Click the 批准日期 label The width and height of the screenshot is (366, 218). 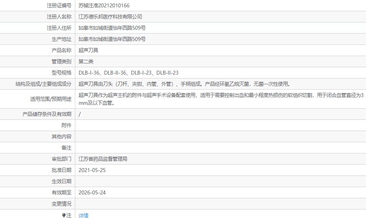[x=61, y=170]
